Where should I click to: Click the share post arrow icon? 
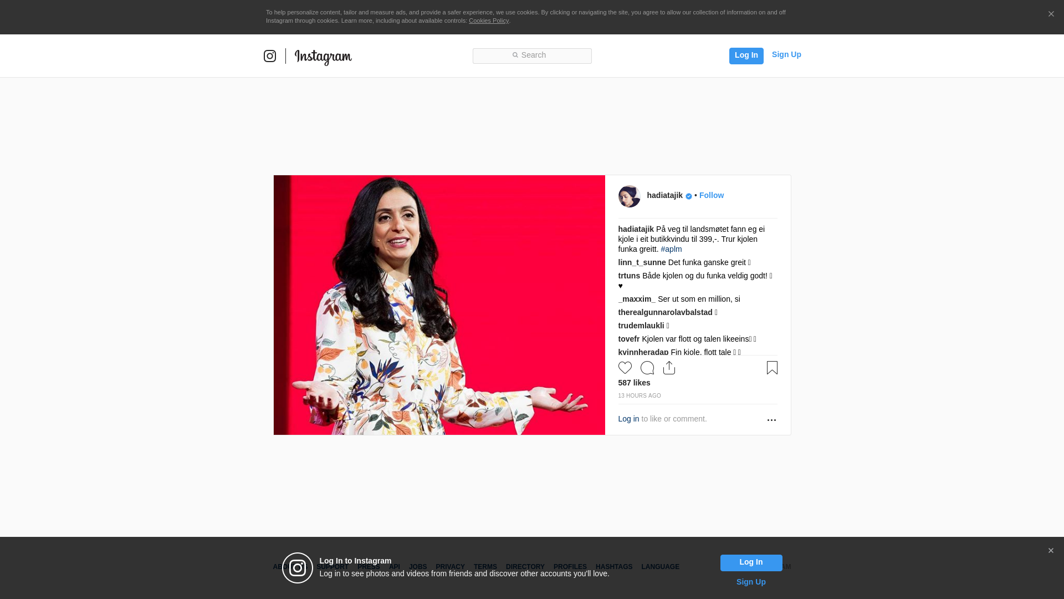669,368
